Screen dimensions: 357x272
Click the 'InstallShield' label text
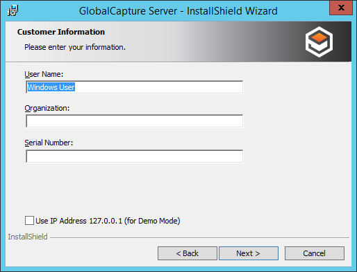(28, 237)
